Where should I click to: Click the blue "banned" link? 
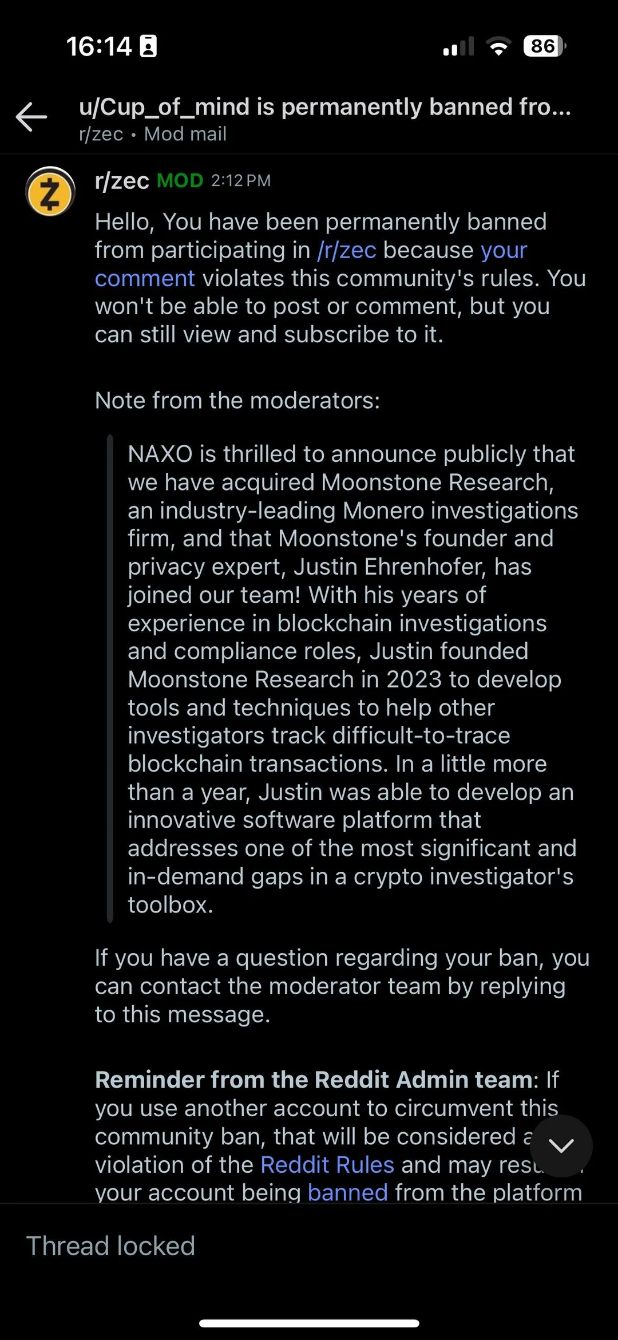coord(348,1192)
